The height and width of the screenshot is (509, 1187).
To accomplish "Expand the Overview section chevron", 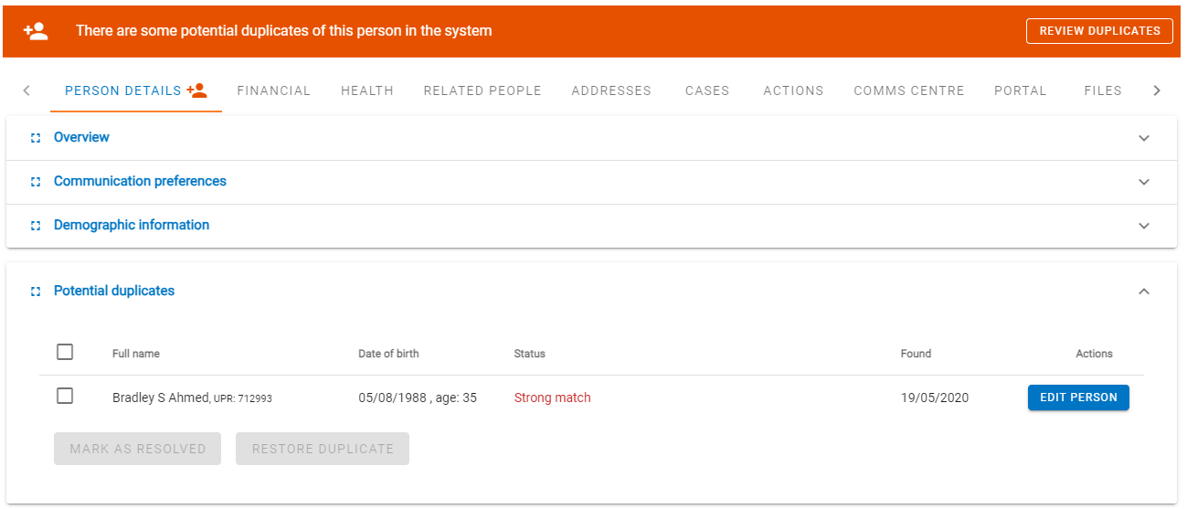I will [1144, 138].
